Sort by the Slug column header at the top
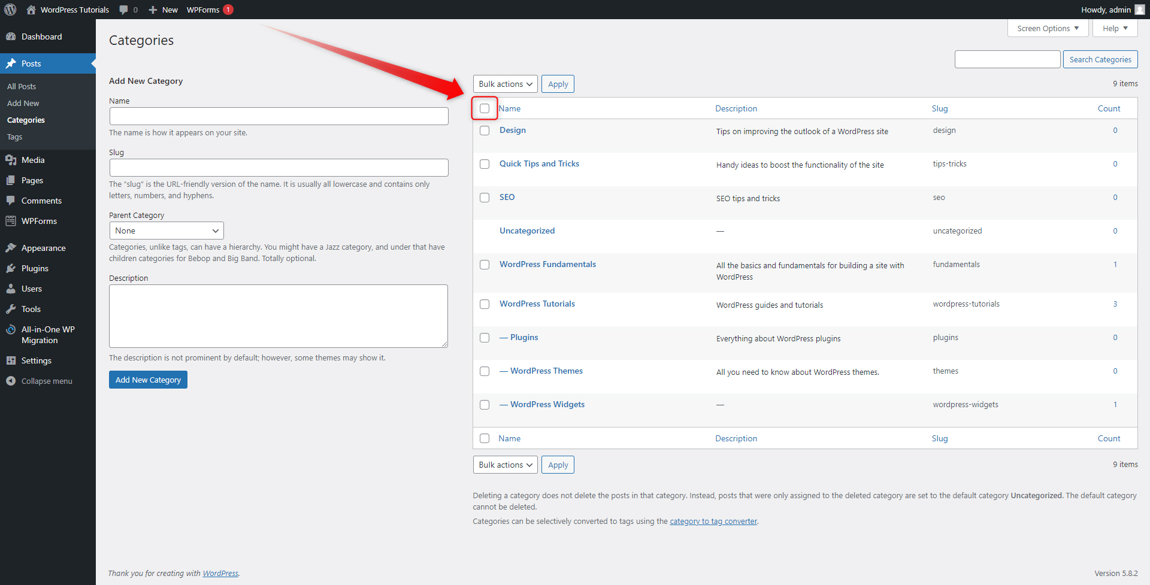 [x=940, y=108]
